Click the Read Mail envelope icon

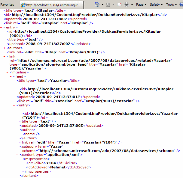(x=119, y=5)
